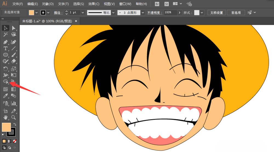The width and height of the screenshot is (274, 152).
Task: Reset to default fill and stroke
Action: 3,135
